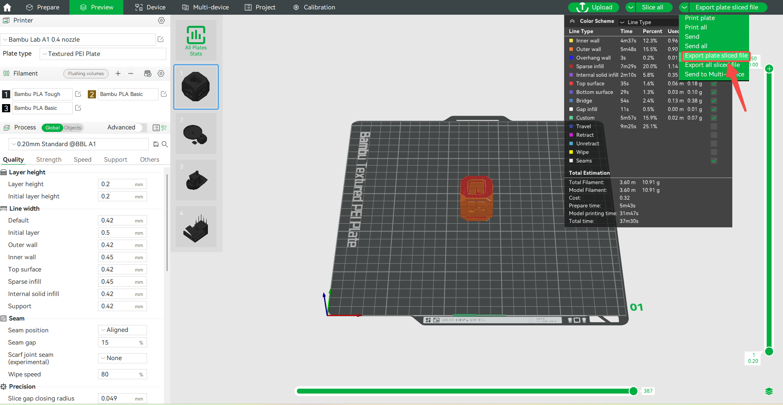
Task: Add a new filament with the plus icon
Action: tap(118, 73)
